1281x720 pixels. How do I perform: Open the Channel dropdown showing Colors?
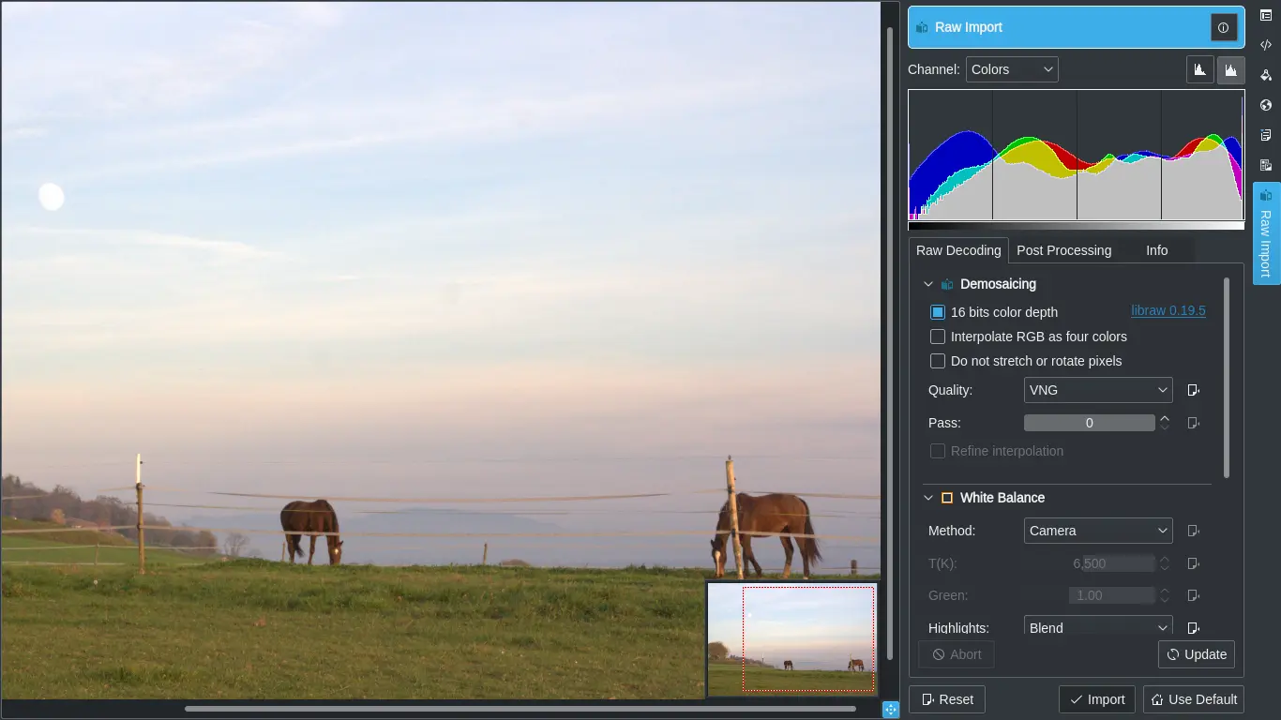tap(1012, 68)
